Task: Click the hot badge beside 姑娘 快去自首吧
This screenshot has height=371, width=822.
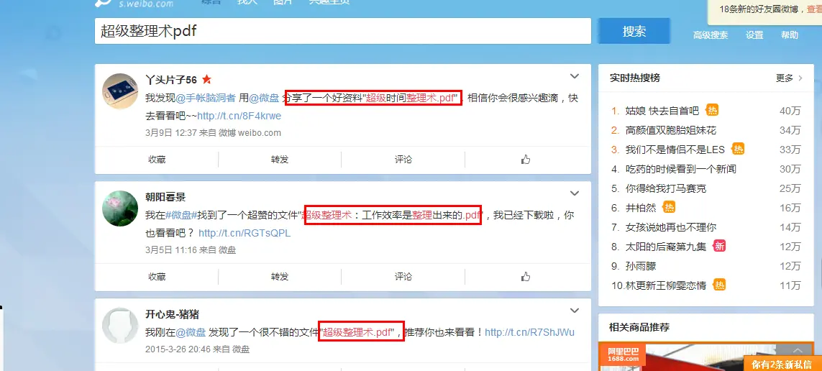Action: 712,111
